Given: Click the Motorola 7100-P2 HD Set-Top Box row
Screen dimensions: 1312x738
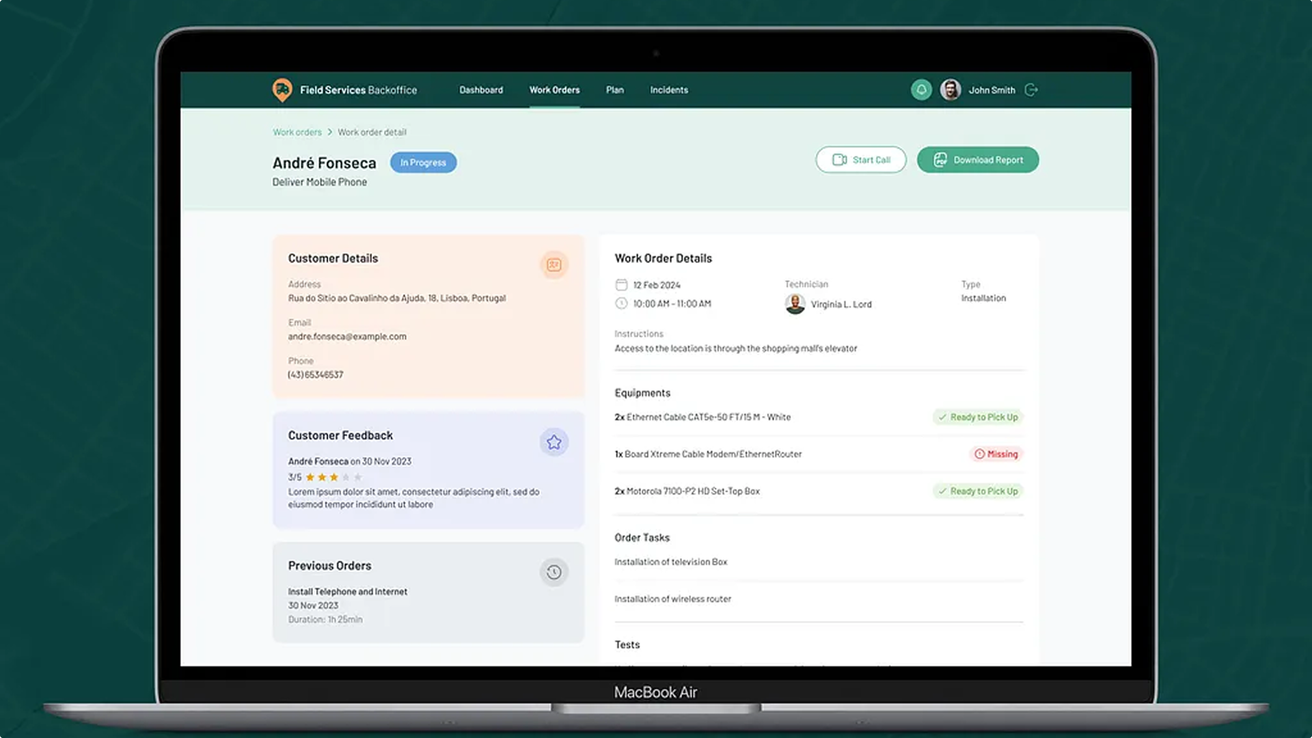Looking at the screenshot, I should (819, 491).
